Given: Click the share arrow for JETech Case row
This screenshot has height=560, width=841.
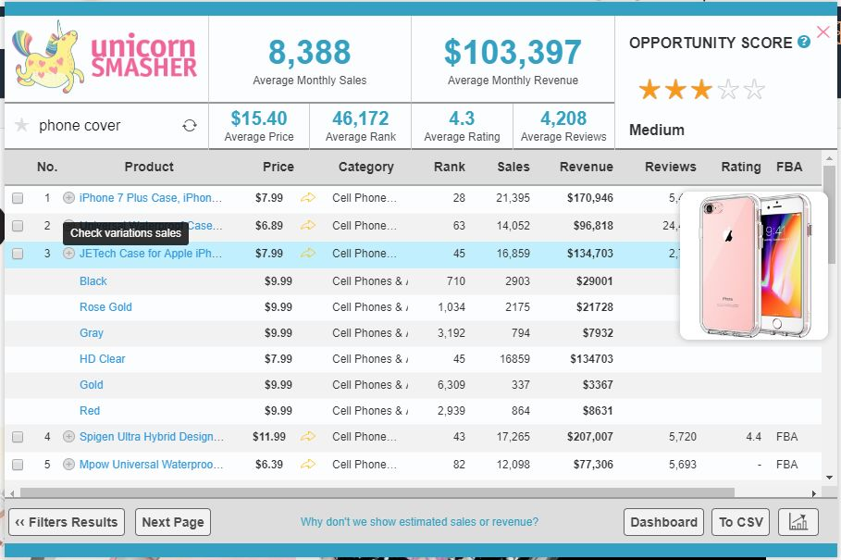Looking at the screenshot, I should click(308, 254).
